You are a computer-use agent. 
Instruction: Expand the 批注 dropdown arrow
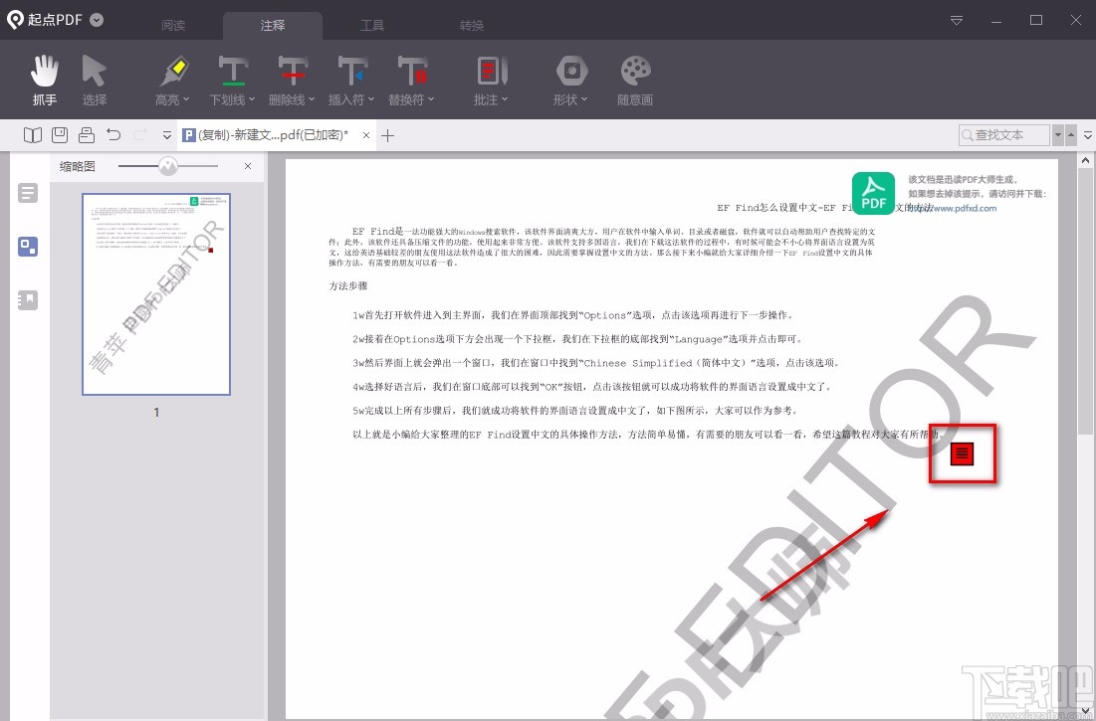(x=504, y=99)
